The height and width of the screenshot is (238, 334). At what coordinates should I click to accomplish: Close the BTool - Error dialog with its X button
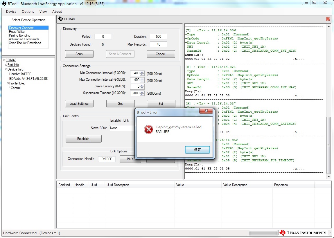206,111
